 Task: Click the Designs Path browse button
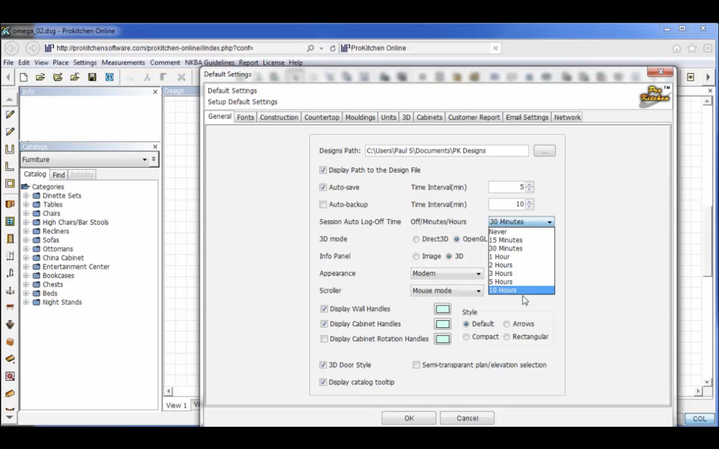click(x=544, y=151)
